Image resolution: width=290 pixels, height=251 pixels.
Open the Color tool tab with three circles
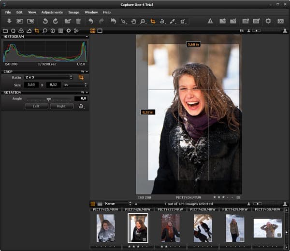pos(21,31)
